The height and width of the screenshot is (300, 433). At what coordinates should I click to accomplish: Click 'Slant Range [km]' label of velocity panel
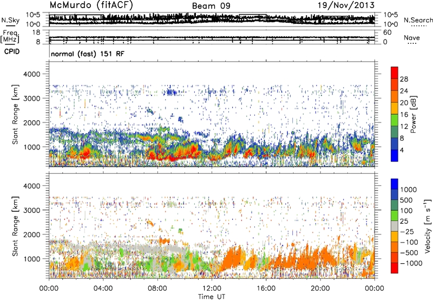click(15, 226)
